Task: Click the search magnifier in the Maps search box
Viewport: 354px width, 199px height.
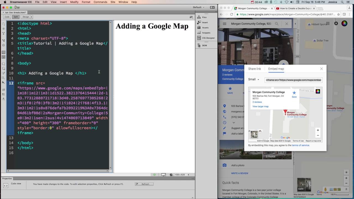Action: click(277, 24)
